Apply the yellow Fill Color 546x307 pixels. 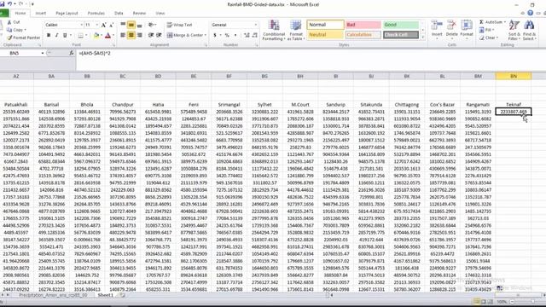[x=96, y=35]
